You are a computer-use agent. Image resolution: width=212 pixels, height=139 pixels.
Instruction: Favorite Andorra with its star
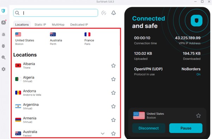click(113, 93)
